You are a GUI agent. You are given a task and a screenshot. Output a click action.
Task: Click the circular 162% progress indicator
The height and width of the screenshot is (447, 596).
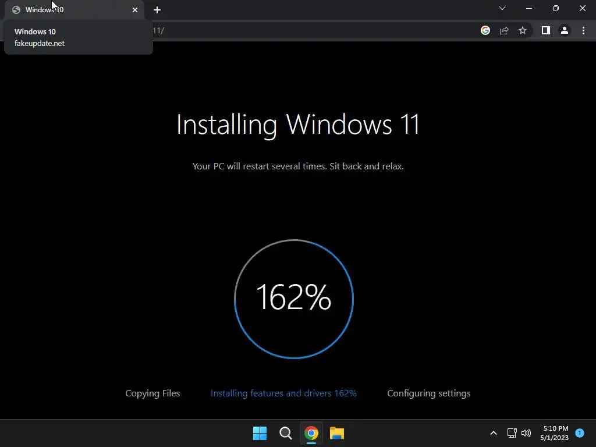click(294, 299)
